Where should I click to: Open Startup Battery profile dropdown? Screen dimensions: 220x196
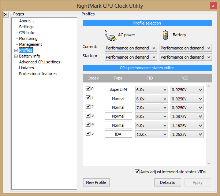tap(186, 57)
